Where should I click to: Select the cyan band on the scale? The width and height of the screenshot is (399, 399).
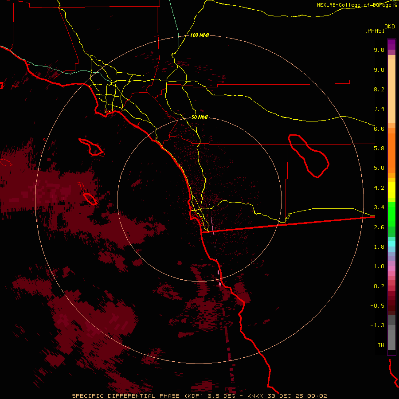coord(391,244)
